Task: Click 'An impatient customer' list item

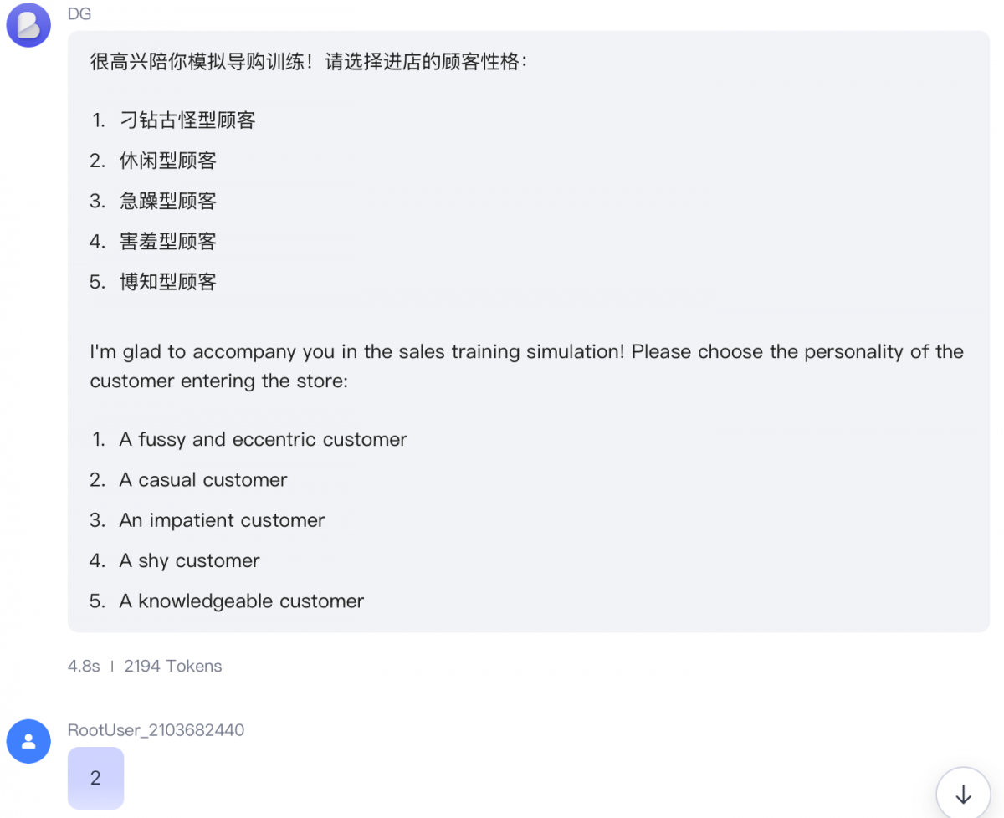Action: click(x=222, y=520)
